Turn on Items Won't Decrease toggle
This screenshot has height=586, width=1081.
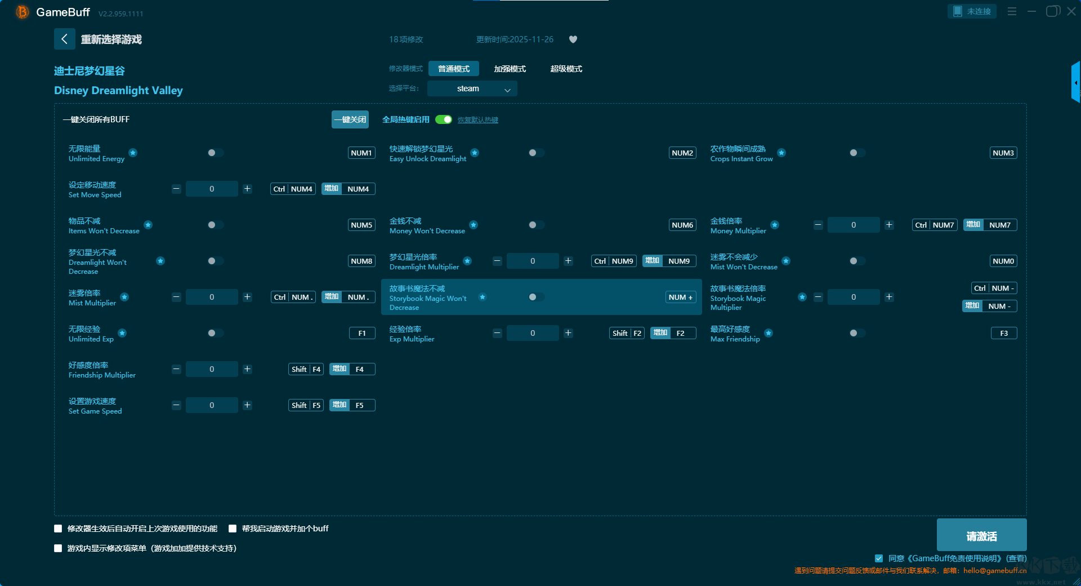[215, 225]
